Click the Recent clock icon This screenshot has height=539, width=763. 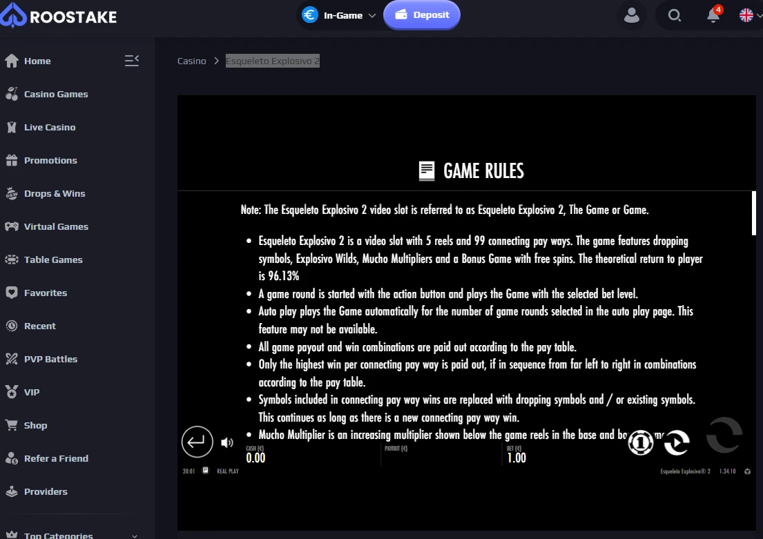coord(12,326)
